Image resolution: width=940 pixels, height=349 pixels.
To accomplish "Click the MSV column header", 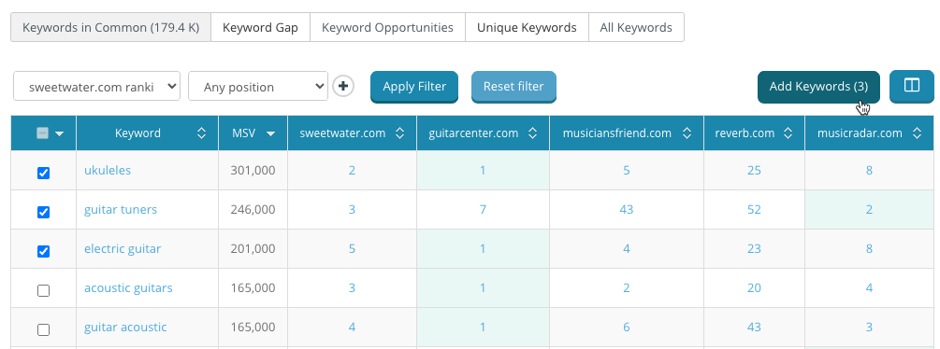I will coord(253,133).
